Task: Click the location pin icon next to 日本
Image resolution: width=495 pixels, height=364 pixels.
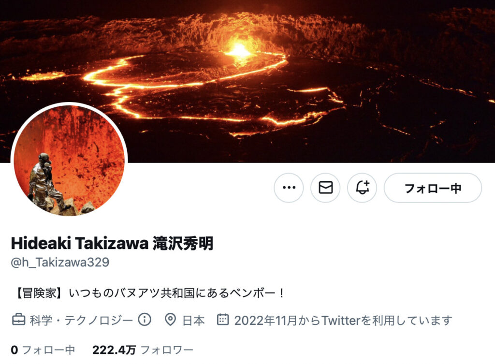Action: point(171,320)
